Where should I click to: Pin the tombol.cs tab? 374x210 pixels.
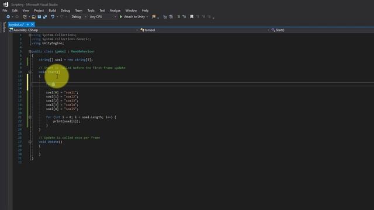pyautogui.click(x=27, y=24)
